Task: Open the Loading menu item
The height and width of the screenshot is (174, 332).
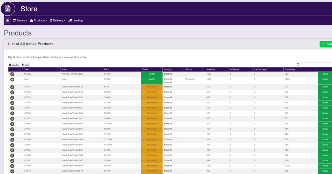Action: 76,20
